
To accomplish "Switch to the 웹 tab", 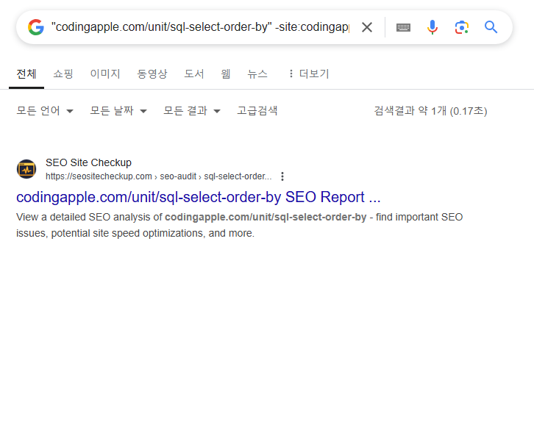I will pos(226,73).
